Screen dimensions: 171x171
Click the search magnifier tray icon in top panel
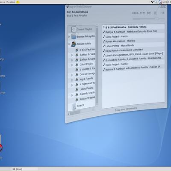(156, 2)
